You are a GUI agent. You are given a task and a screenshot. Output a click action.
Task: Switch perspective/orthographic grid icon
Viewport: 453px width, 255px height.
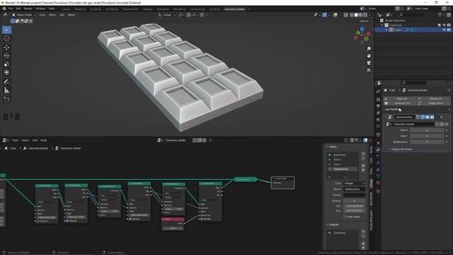(x=369, y=70)
